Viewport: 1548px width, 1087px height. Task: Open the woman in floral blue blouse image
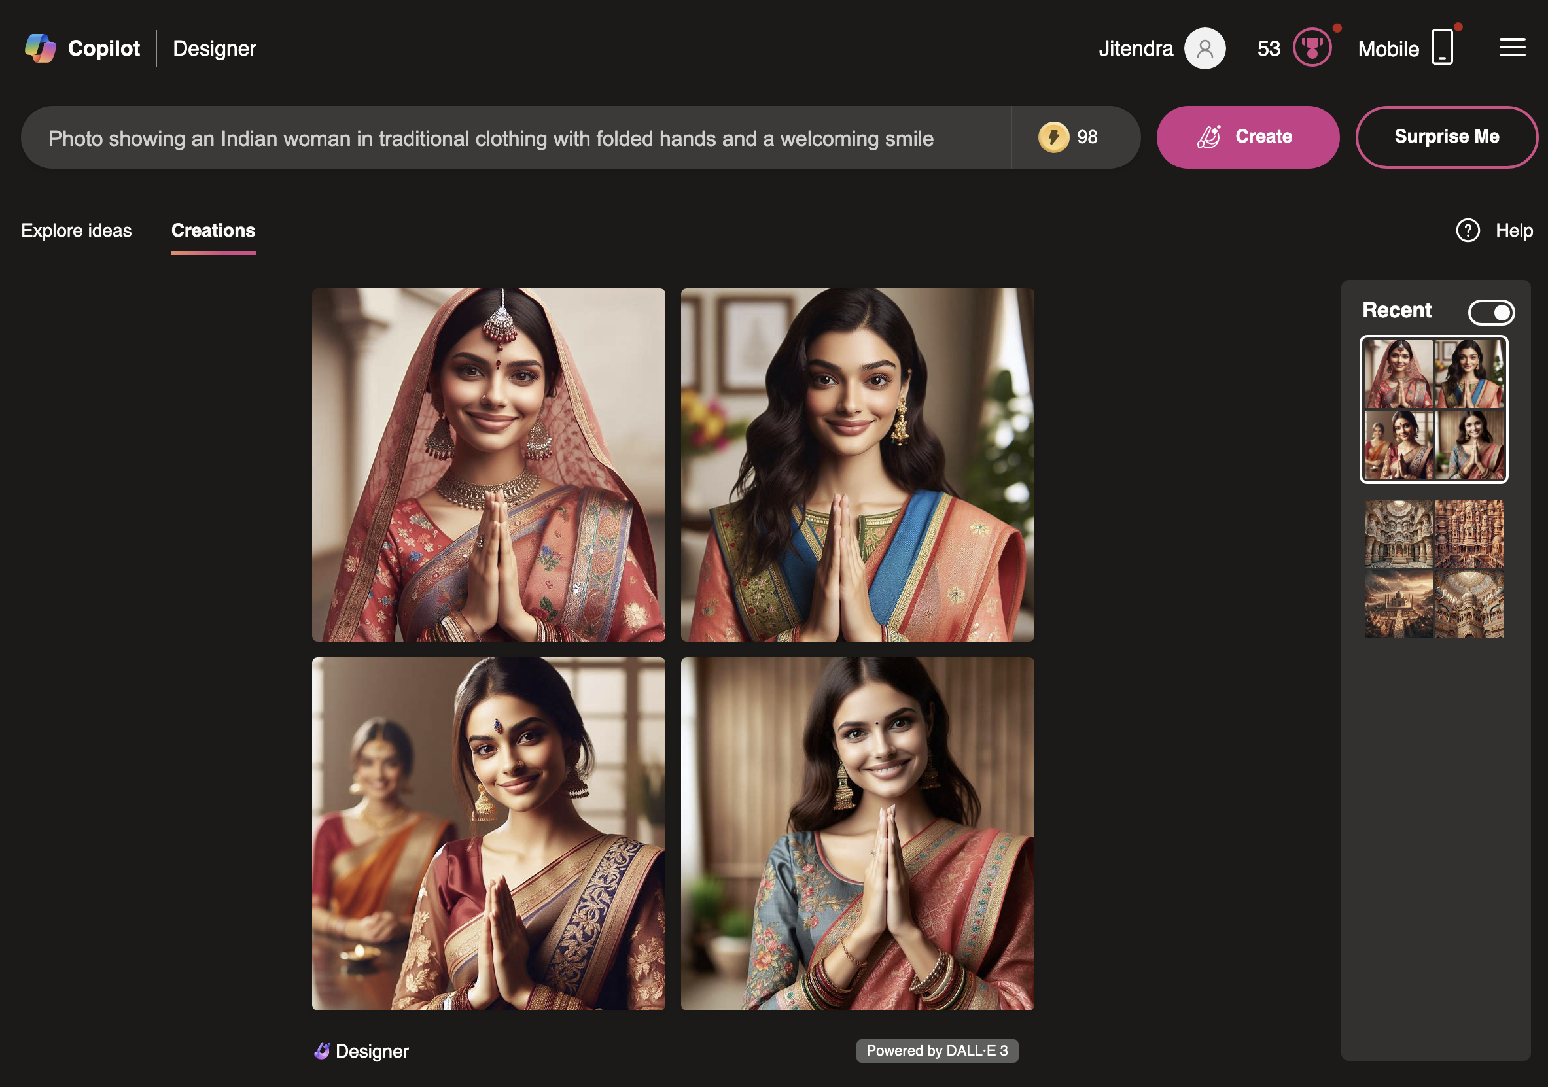click(857, 834)
